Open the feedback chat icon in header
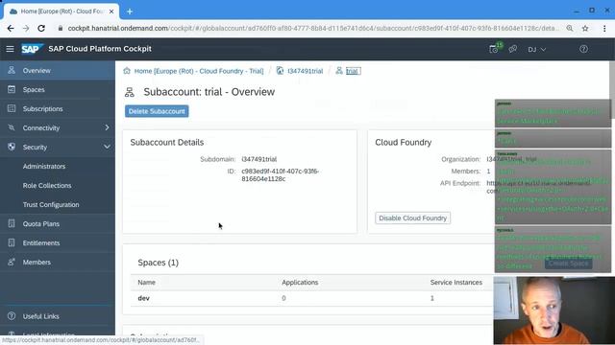Image resolution: width=615 pixels, height=345 pixels. [512, 49]
